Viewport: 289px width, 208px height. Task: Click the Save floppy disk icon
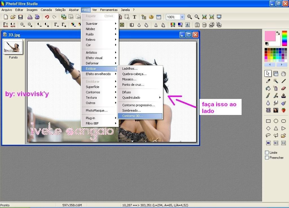click(20, 17)
